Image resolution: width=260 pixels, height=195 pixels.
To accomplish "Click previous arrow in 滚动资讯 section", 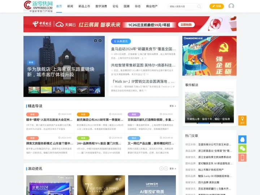I will 161,169.
